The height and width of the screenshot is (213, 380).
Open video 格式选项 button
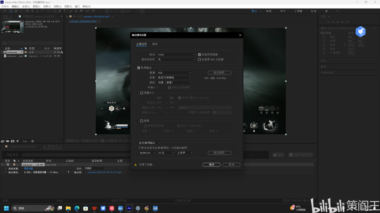(220, 73)
